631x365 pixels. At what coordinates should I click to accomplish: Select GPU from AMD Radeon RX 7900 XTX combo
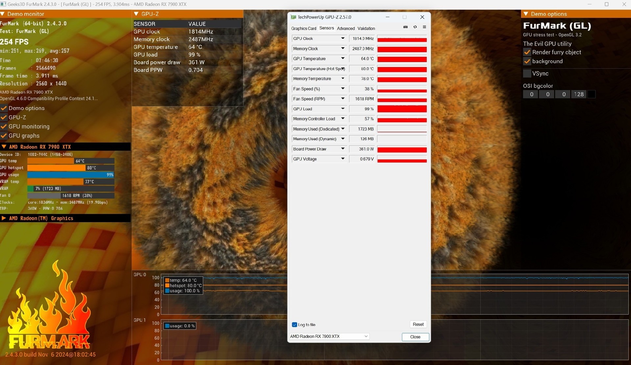pyautogui.click(x=329, y=336)
